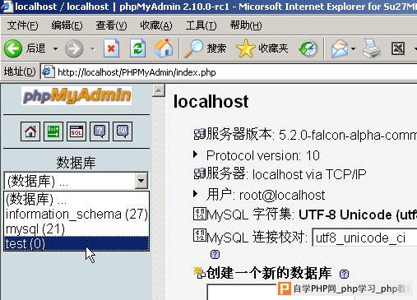Click the 收藏夹 favorites toolbar button

[x=262, y=48]
